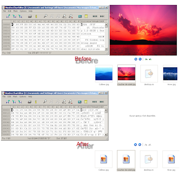Viewport: 180px width, 173px height.
Task: Click scroll-down arrow in After editor hex view
Action: pos(106,135)
